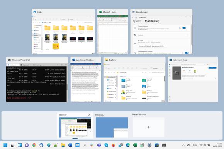
Task: Open the Start menu
Action: point(5,145)
